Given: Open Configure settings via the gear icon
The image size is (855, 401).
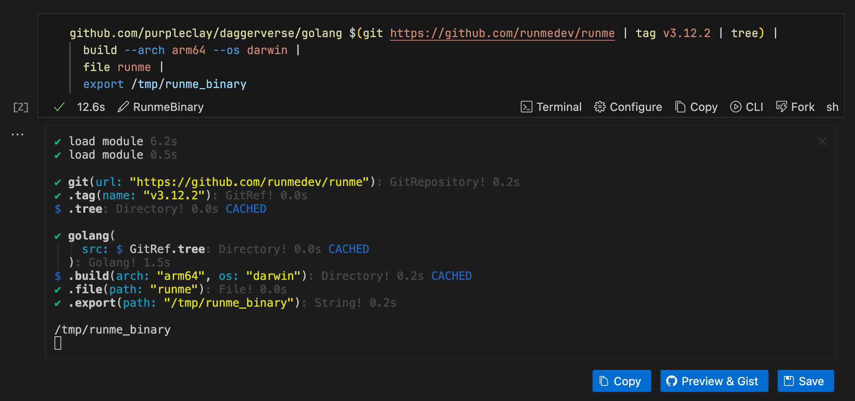Looking at the screenshot, I should (600, 107).
